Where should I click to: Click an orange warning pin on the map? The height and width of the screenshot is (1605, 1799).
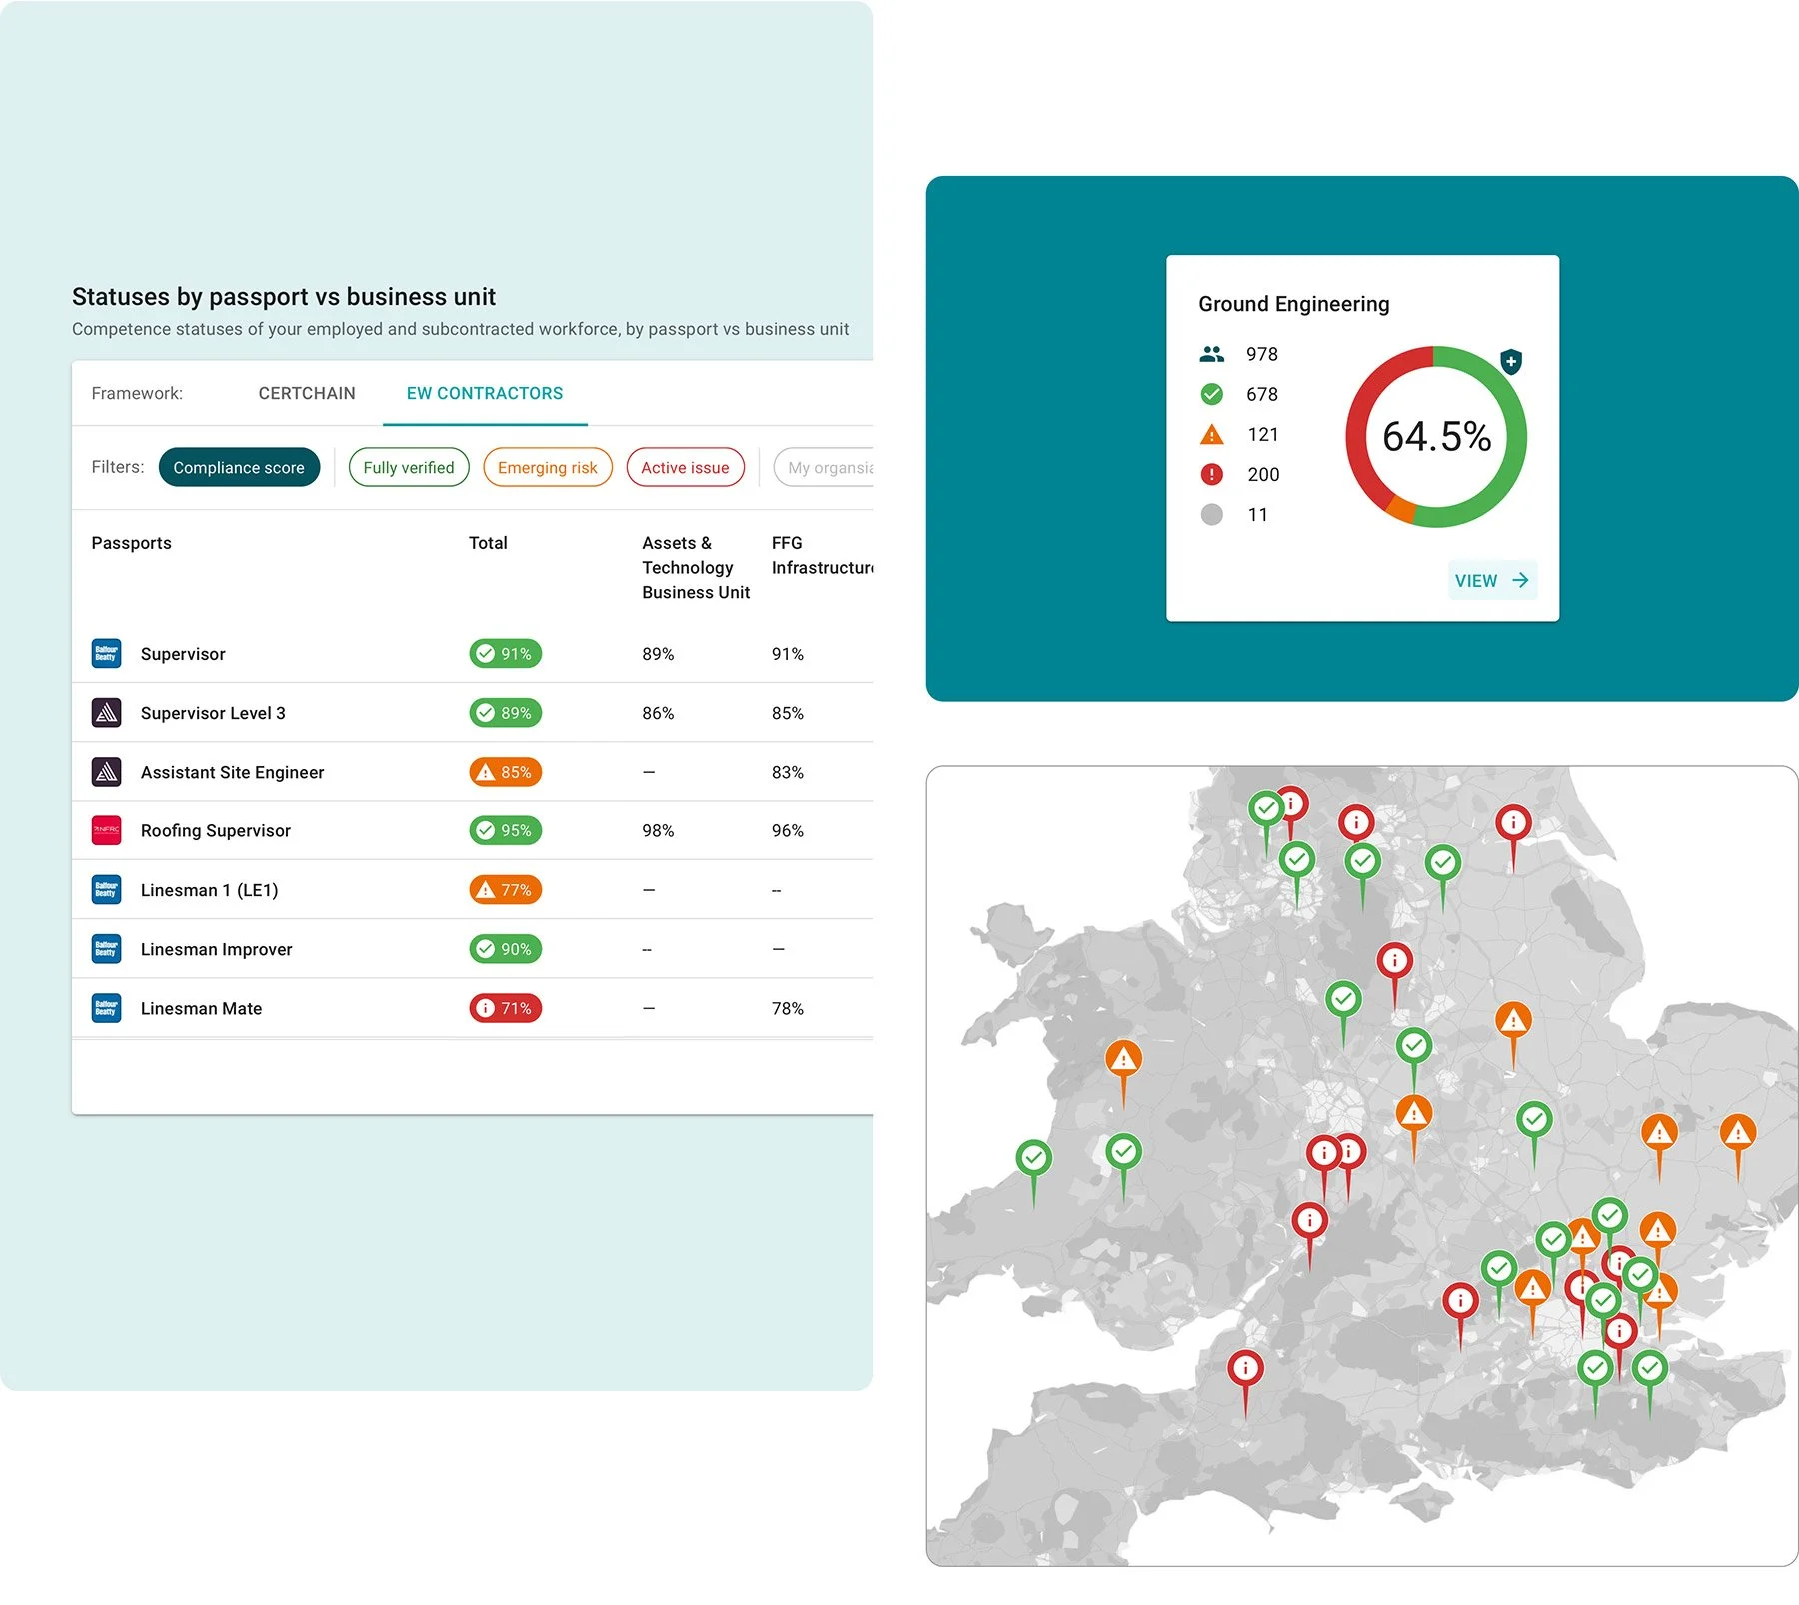pos(1123,1059)
